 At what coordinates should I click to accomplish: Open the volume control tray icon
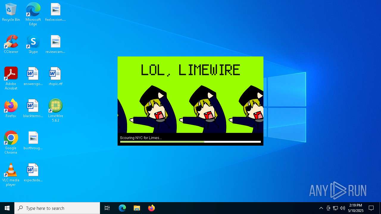tap(343, 208)
